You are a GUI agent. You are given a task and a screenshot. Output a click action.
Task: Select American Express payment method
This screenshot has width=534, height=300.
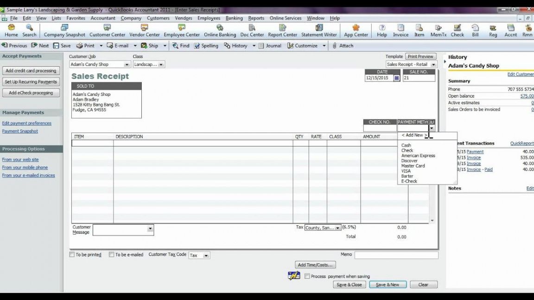[x=418, y=156]
